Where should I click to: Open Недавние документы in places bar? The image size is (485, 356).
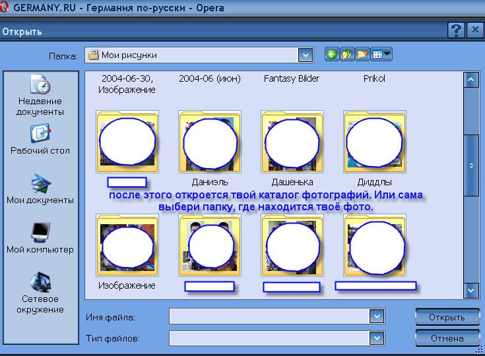point(40,95)
